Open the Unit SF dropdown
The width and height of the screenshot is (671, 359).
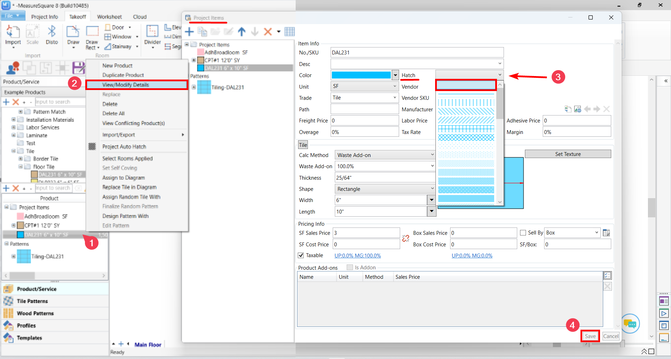tap(365, 86)
